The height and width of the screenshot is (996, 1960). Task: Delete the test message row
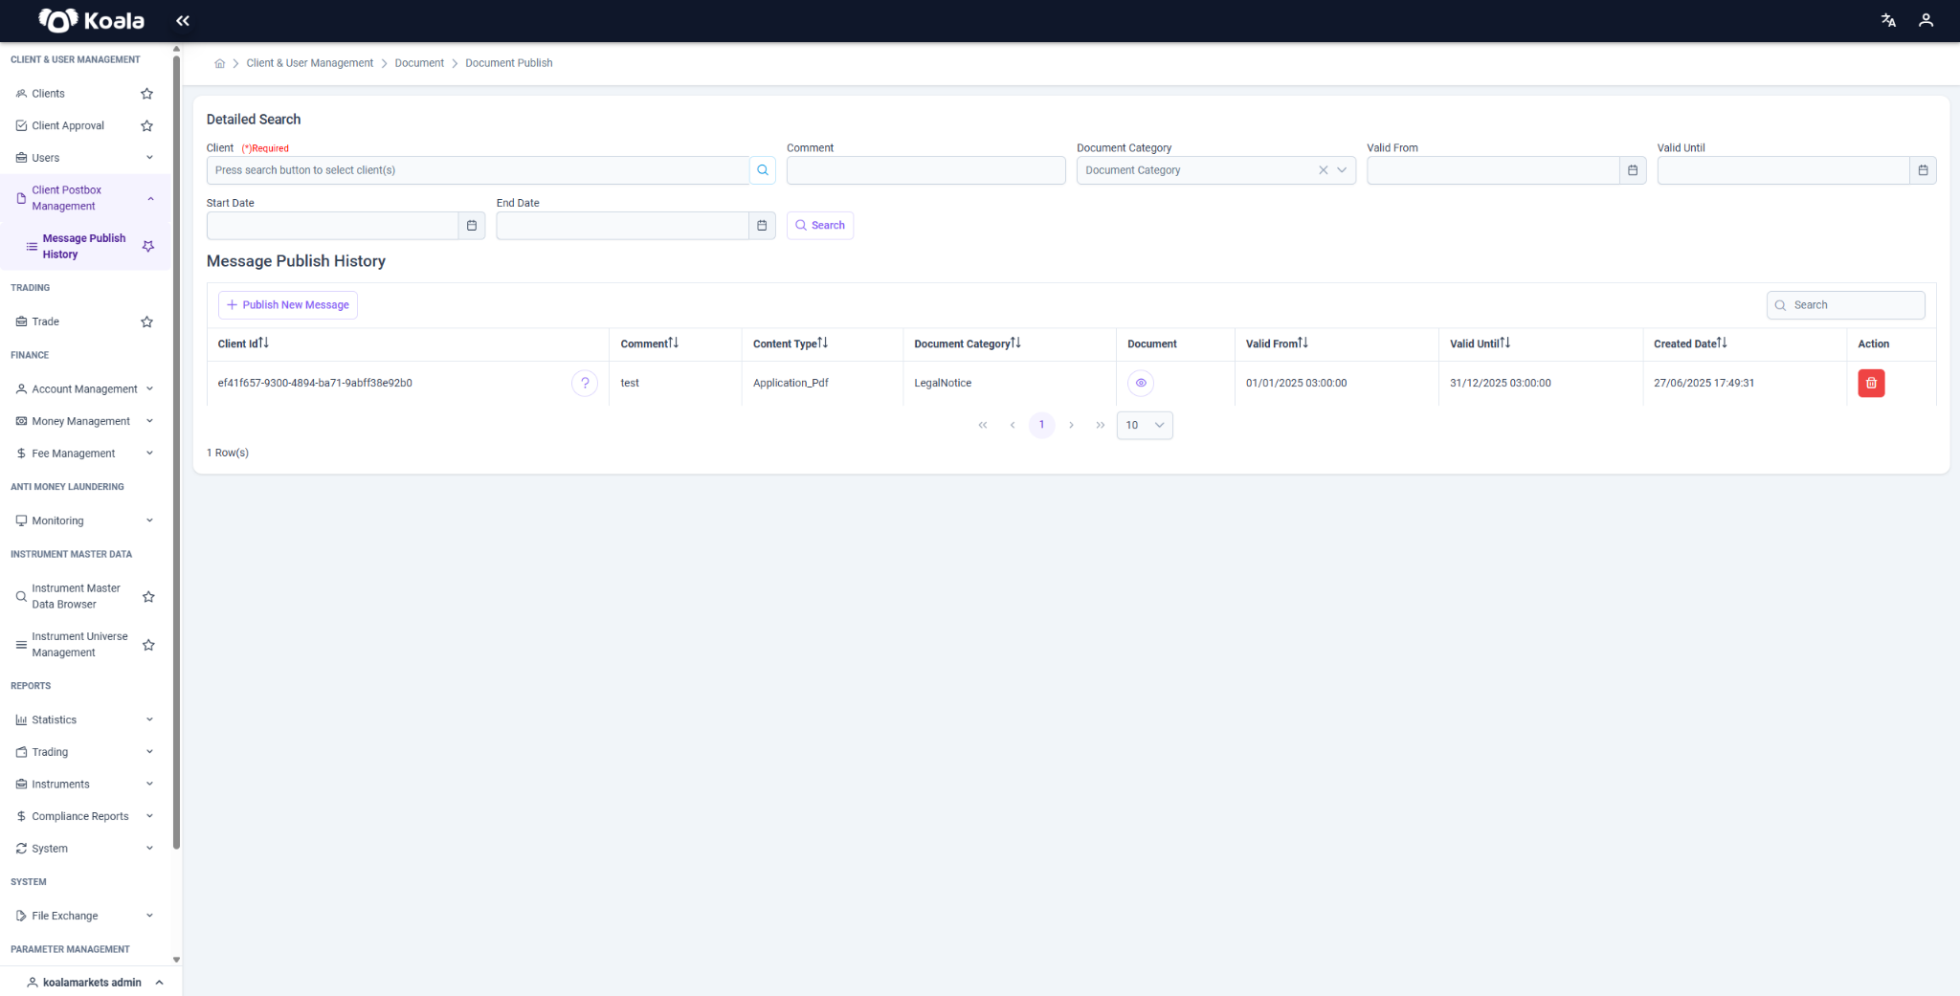pyautogui.click(x=1871, y=383)
